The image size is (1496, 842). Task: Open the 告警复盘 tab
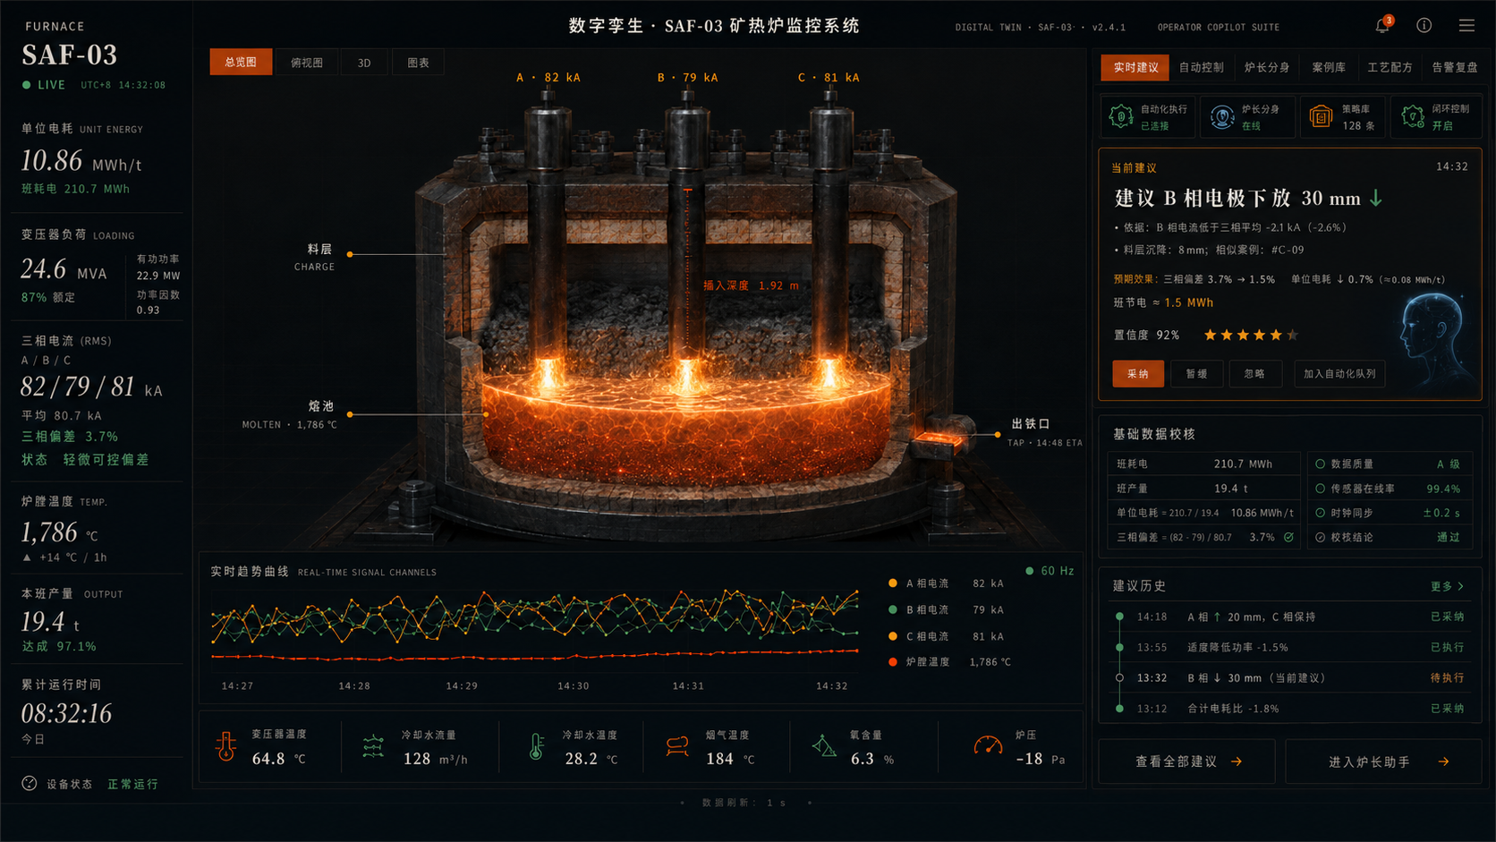1455,67
